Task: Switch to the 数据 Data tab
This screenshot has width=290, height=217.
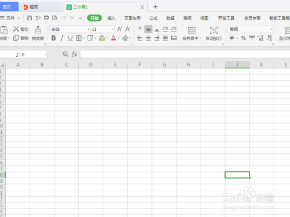Action: click(171, 18)
